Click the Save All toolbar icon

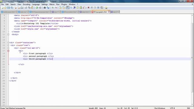[x=12, y=8]
